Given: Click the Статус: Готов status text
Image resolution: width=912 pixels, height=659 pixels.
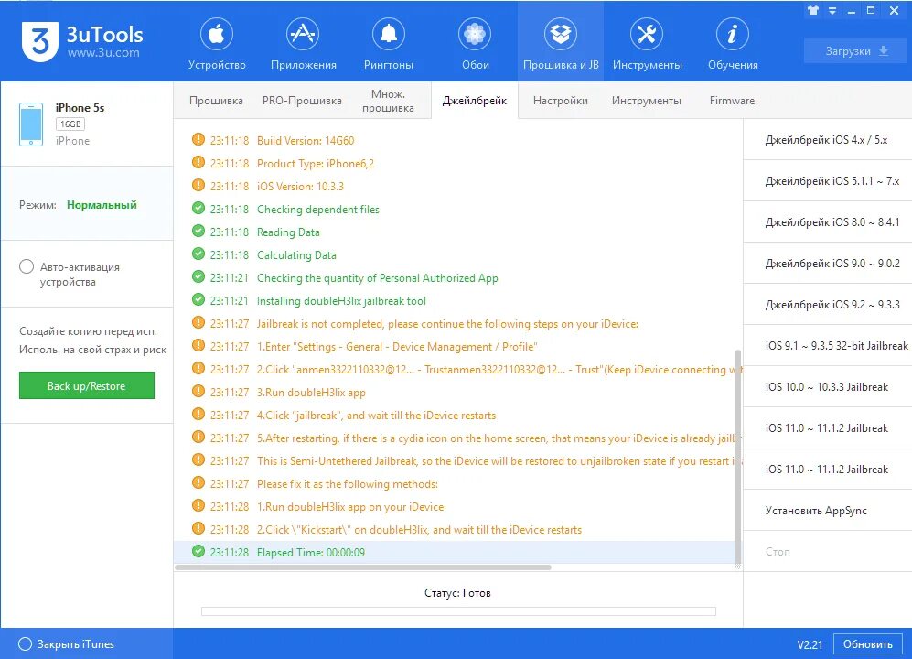Looking at the screenshot, I should point(457,593).
